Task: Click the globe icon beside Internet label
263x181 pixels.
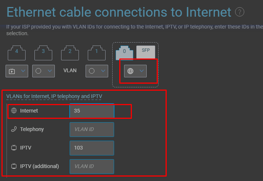Action: pyautogui.click(x=14, y=111)
